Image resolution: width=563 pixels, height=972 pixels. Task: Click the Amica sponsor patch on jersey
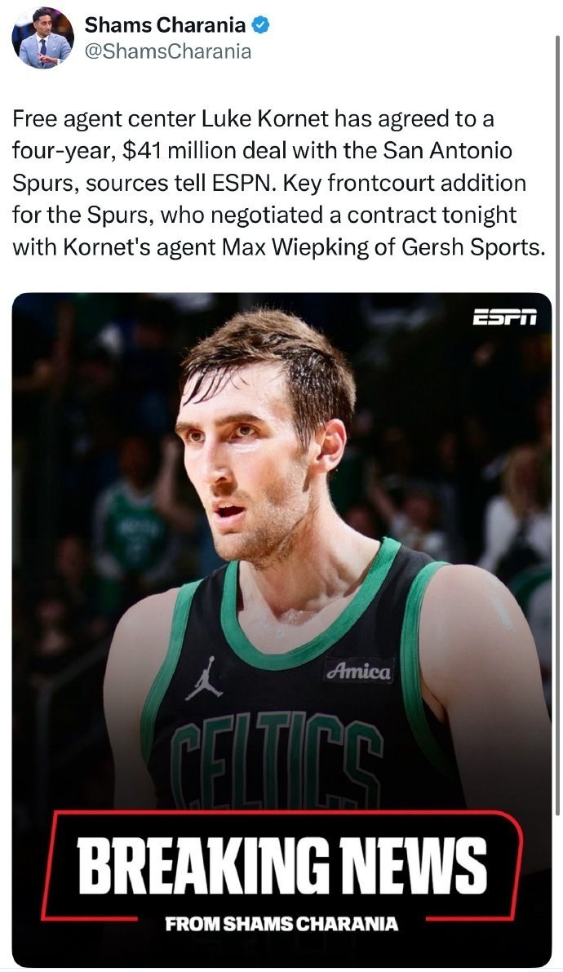(x=360, y=671)
